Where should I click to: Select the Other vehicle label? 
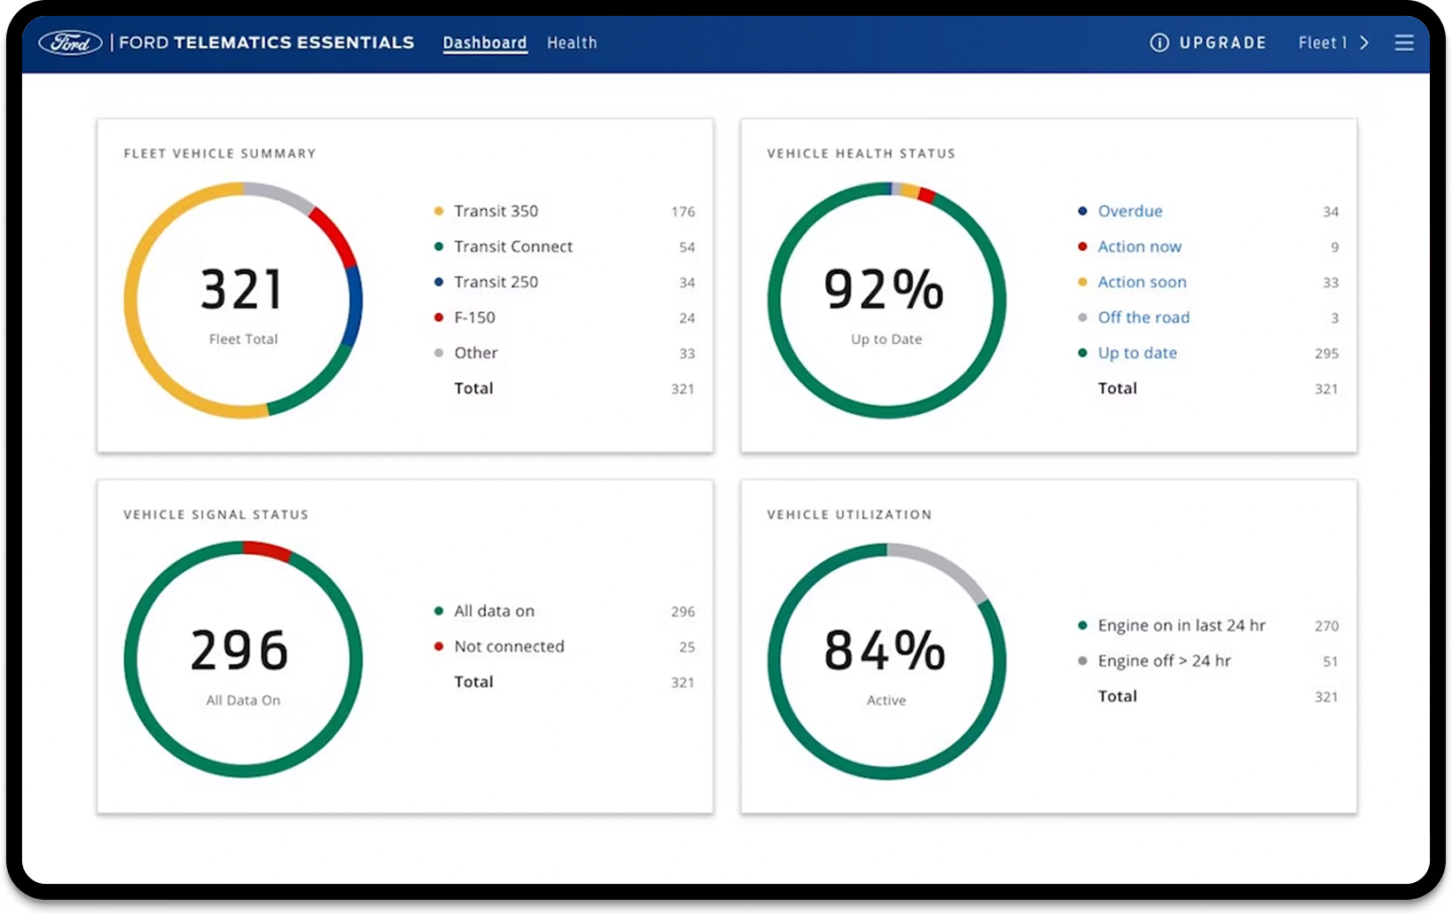(x=476, y=353)
